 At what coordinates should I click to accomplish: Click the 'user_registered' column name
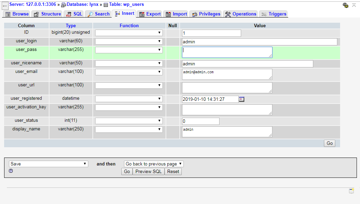(26, 98)
